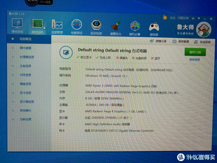217x163 pixels.
Task: Click AMD High Definition Audio text
Action: click(107, 124)
